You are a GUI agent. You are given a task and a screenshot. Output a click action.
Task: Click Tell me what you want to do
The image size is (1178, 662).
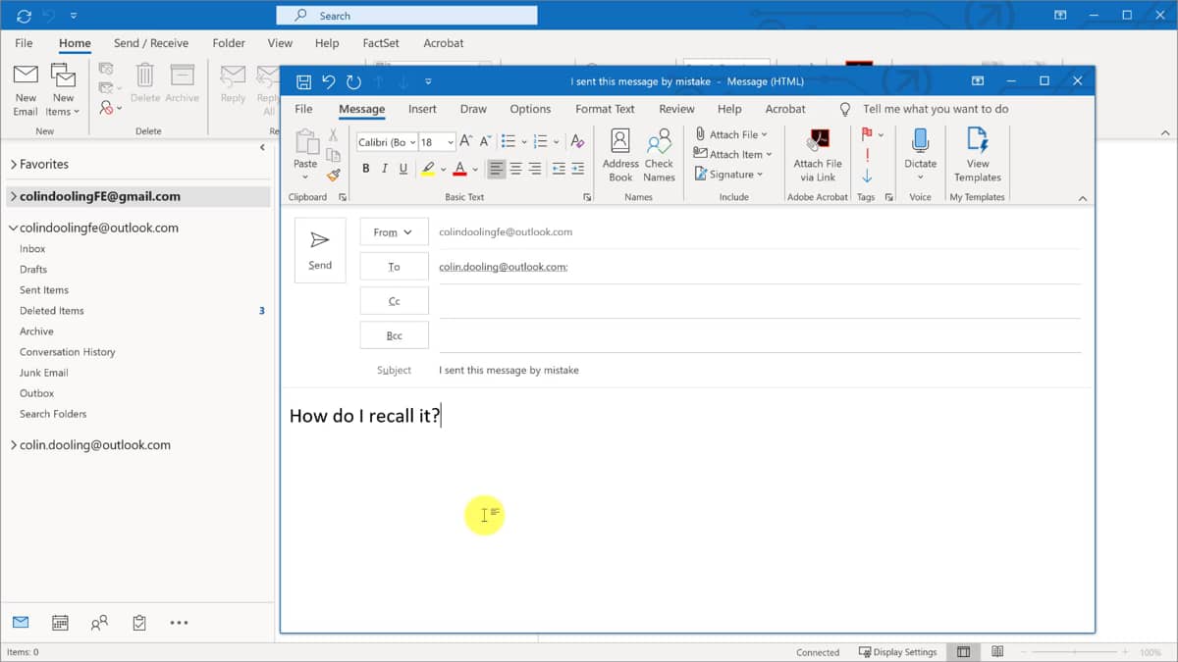pyautogui.click(x=936, y=109)
